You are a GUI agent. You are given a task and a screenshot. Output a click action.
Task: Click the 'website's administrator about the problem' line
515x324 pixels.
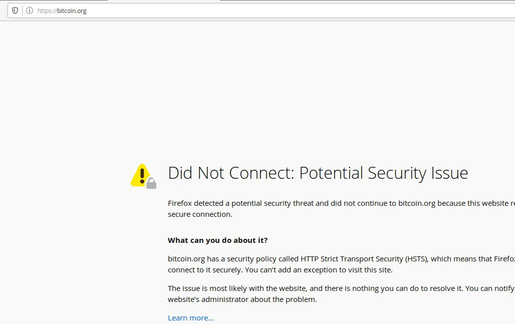[242, 299]
